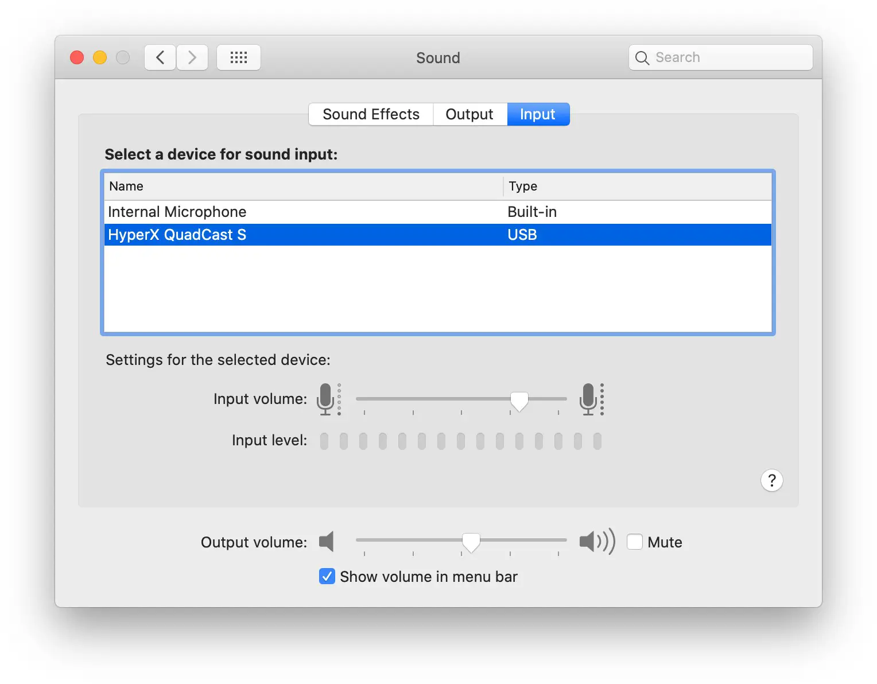Click the back navigation arrow
Screen dimensions: 877x684
pyautogui.click(x=160, y=57)
